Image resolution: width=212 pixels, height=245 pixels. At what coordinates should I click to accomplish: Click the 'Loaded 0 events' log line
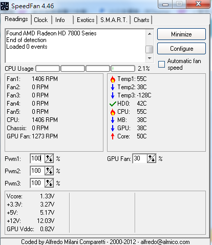point(27,47)
